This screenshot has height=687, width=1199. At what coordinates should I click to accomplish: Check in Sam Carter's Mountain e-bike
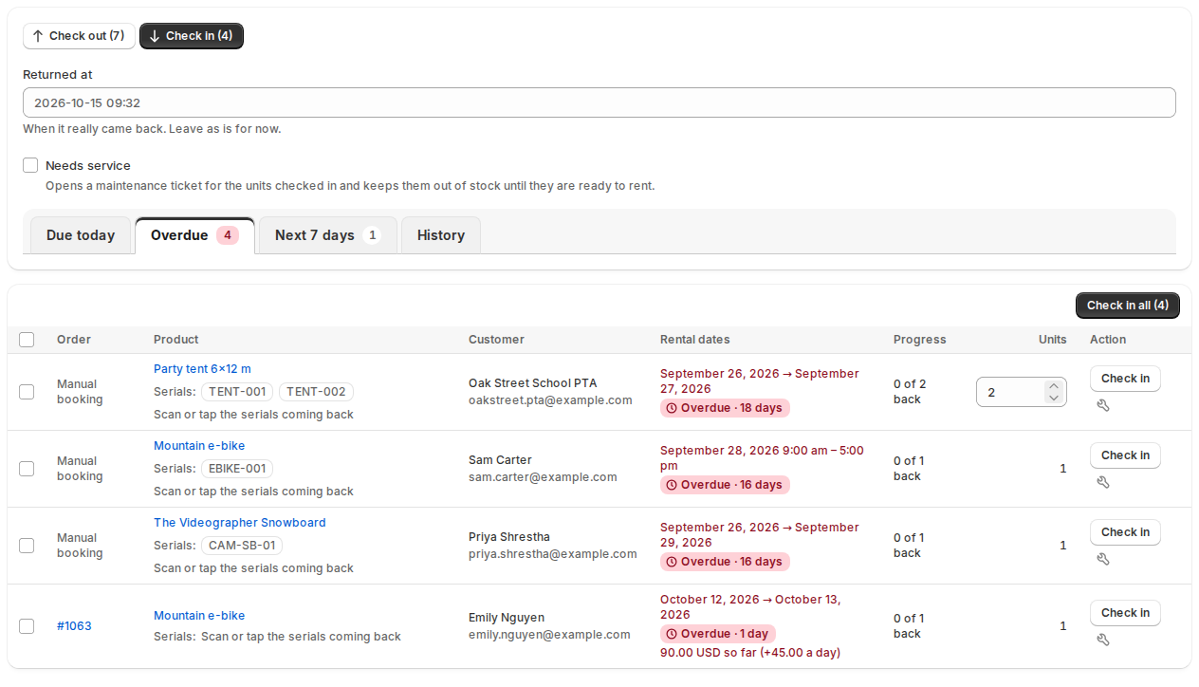(x=1125, y=455)
